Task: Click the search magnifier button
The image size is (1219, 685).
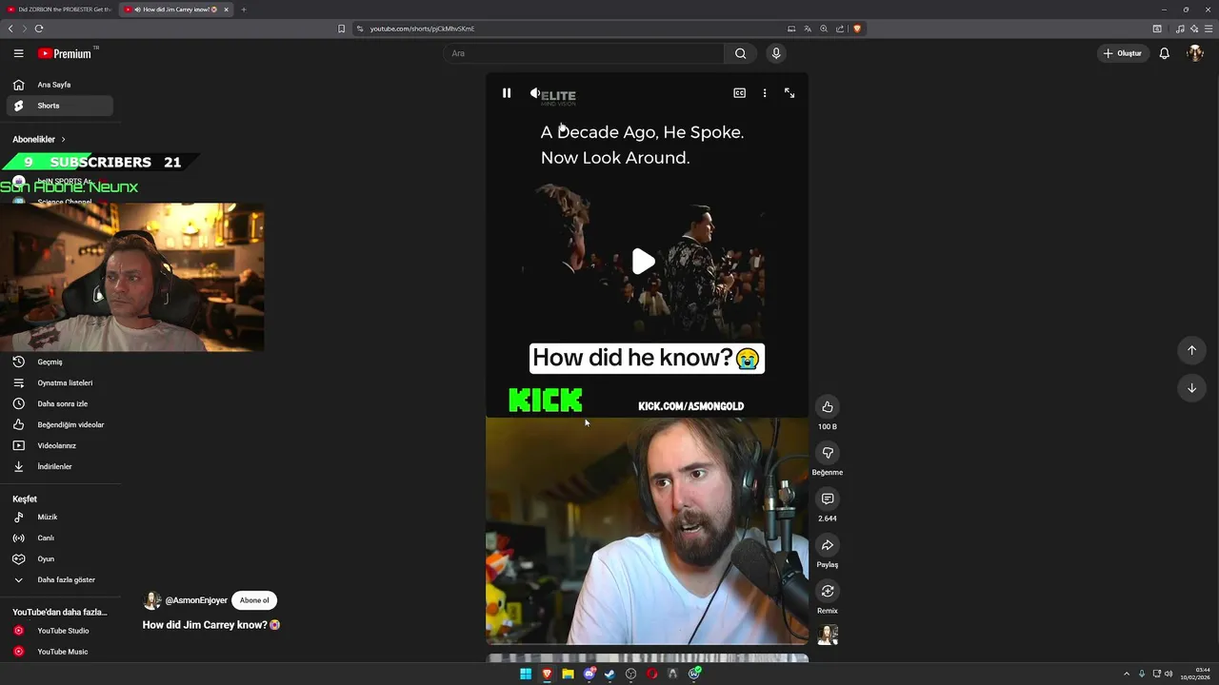Action: click(740, 53)
